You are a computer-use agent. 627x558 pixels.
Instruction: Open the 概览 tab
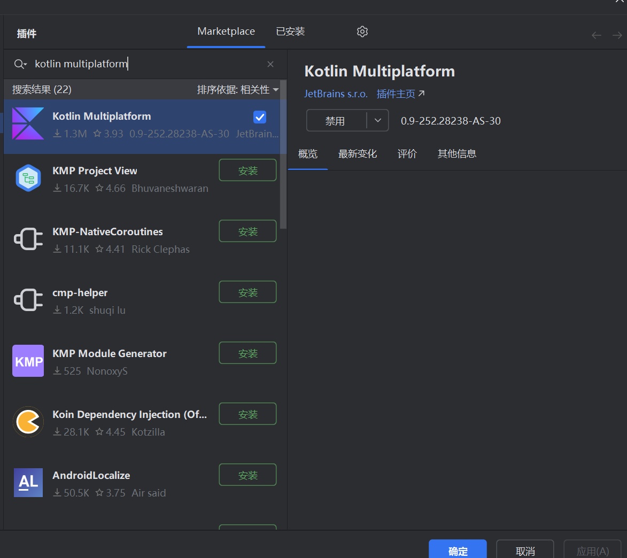click(x=307, y=154)
